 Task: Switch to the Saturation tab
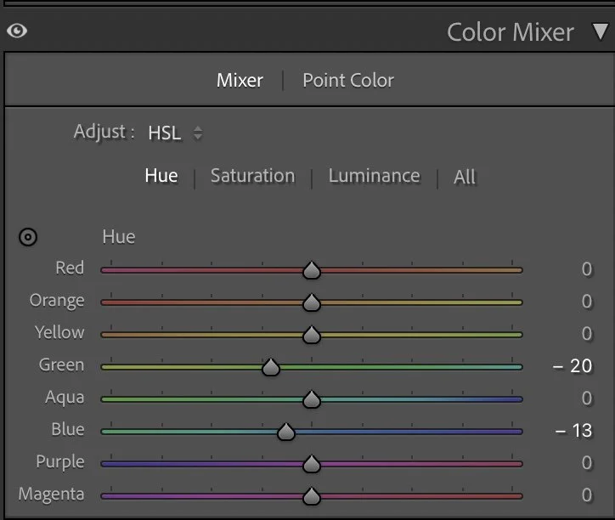tap(252, 176)
